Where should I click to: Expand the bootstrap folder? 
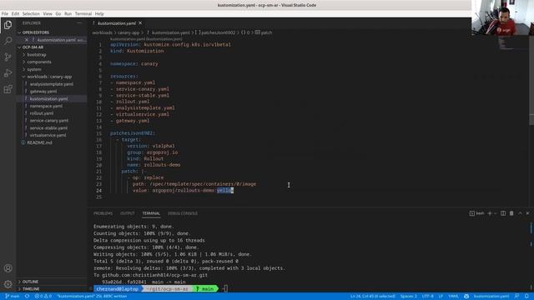[x=37, y=54]
